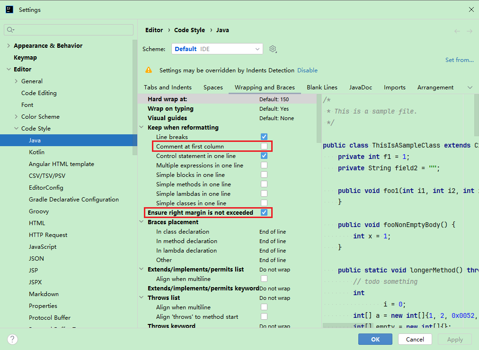This screenshot has height=350, width=479.
Task: Click the scheme settings gear icon
Action: click(x=273, y=49)
